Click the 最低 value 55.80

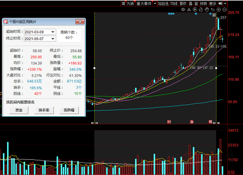(x=77, y=57)
